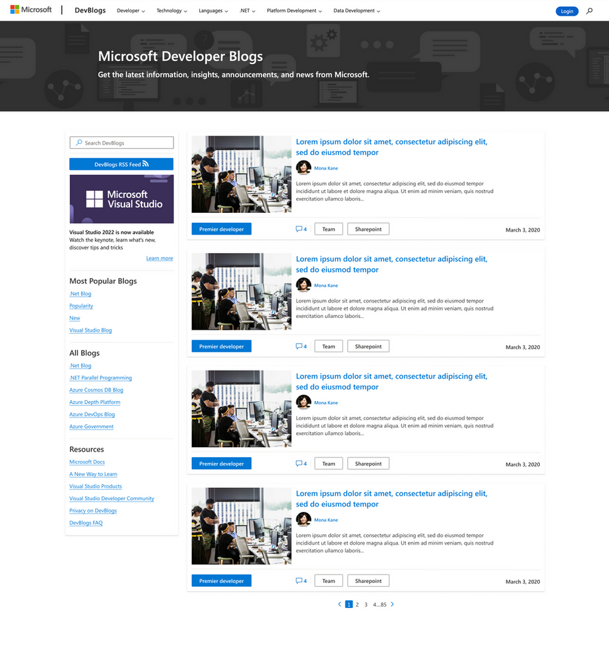
Task: Expand the Data Development dropdown
Action: (356, 11)
